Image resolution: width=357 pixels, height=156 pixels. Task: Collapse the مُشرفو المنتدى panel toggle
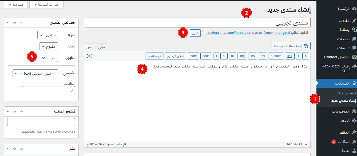8,111
